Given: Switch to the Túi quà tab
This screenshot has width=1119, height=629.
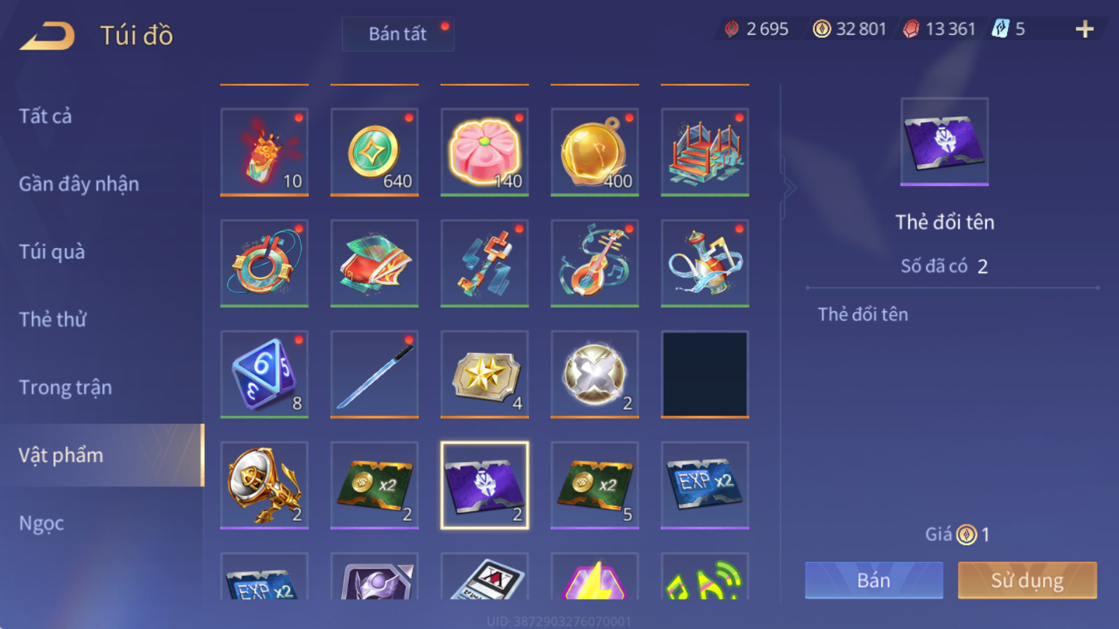Looking at the screenshot, I should (x=52, y=252).
